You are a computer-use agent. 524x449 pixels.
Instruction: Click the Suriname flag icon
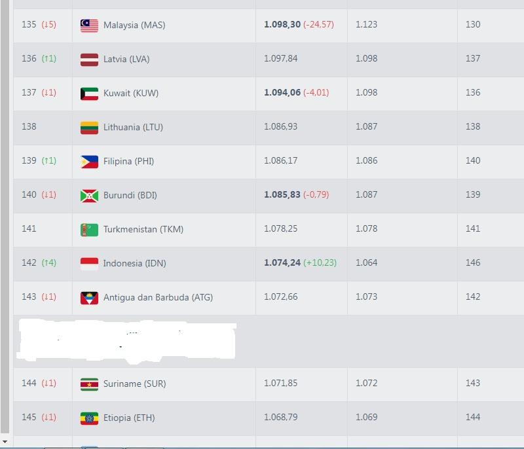tap(89, 384)
